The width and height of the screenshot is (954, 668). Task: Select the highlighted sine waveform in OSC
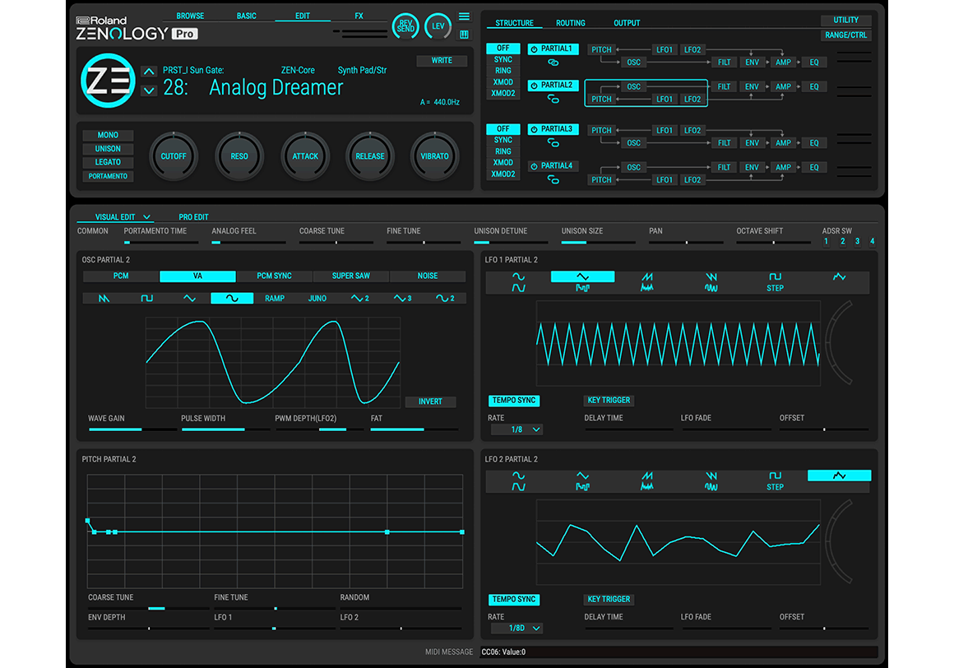pyautogui.click(x=232, y=298)
